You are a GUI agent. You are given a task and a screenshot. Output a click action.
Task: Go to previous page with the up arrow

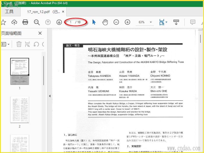pos(48,22)
